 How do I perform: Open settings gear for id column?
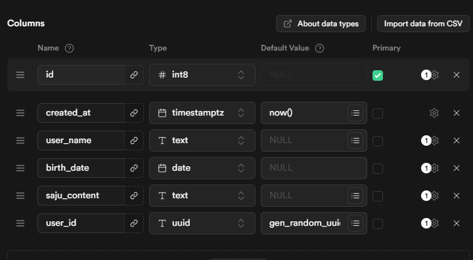(x=434, y=75)
